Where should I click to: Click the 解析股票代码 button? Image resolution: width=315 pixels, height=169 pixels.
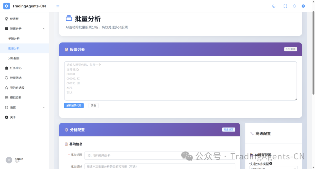click(74, 105)
